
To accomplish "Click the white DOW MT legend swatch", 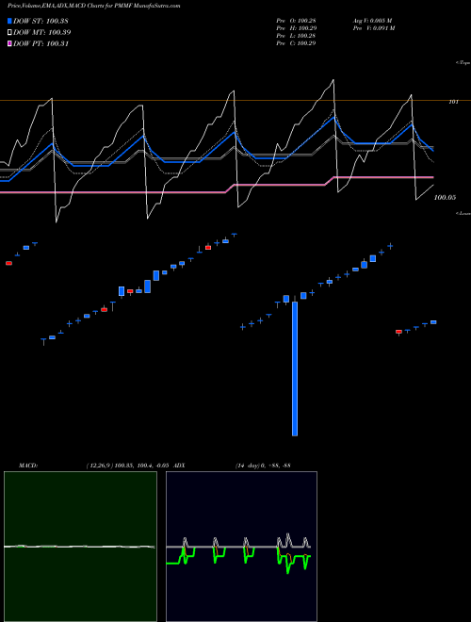I will pyautogui.click(x=10, y=32).
